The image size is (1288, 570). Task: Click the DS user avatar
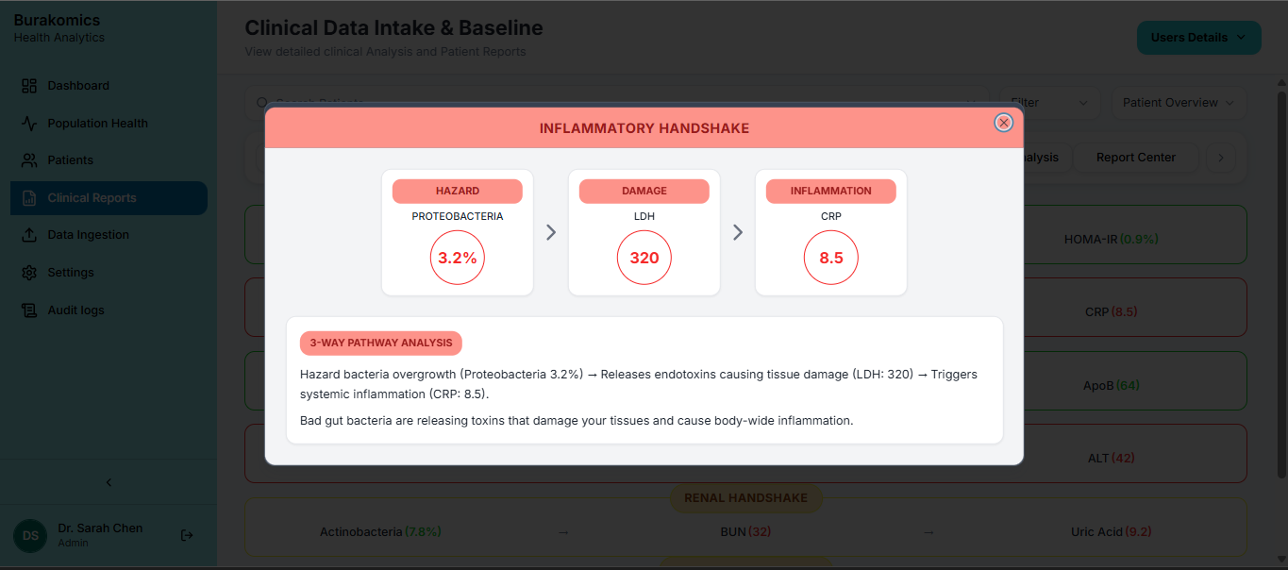(x=30, y=535)
